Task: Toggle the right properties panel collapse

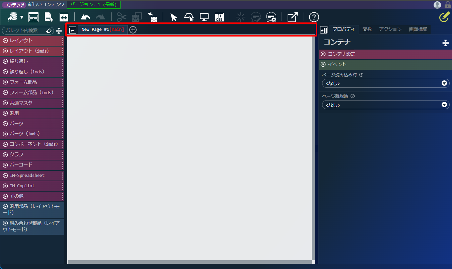Action: tap(324, 30)
